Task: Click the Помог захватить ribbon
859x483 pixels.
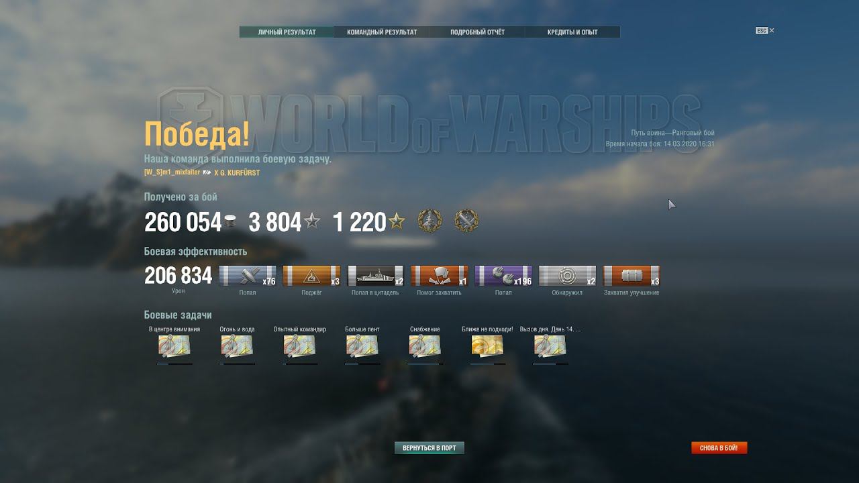Action: [x=440, y=276]
